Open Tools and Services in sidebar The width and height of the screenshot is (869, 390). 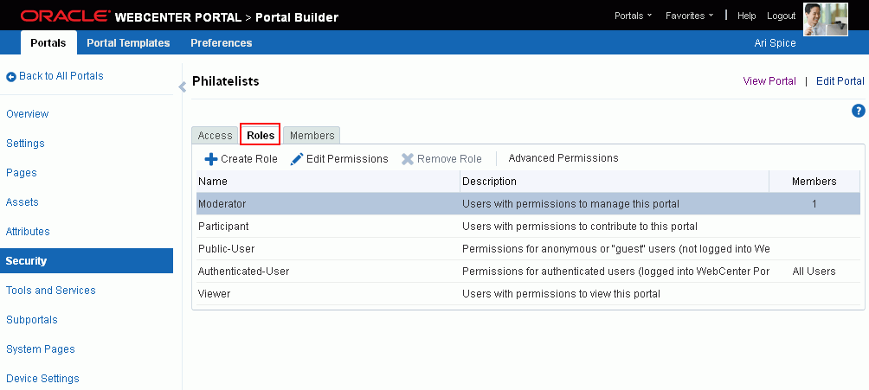[50, 291]
